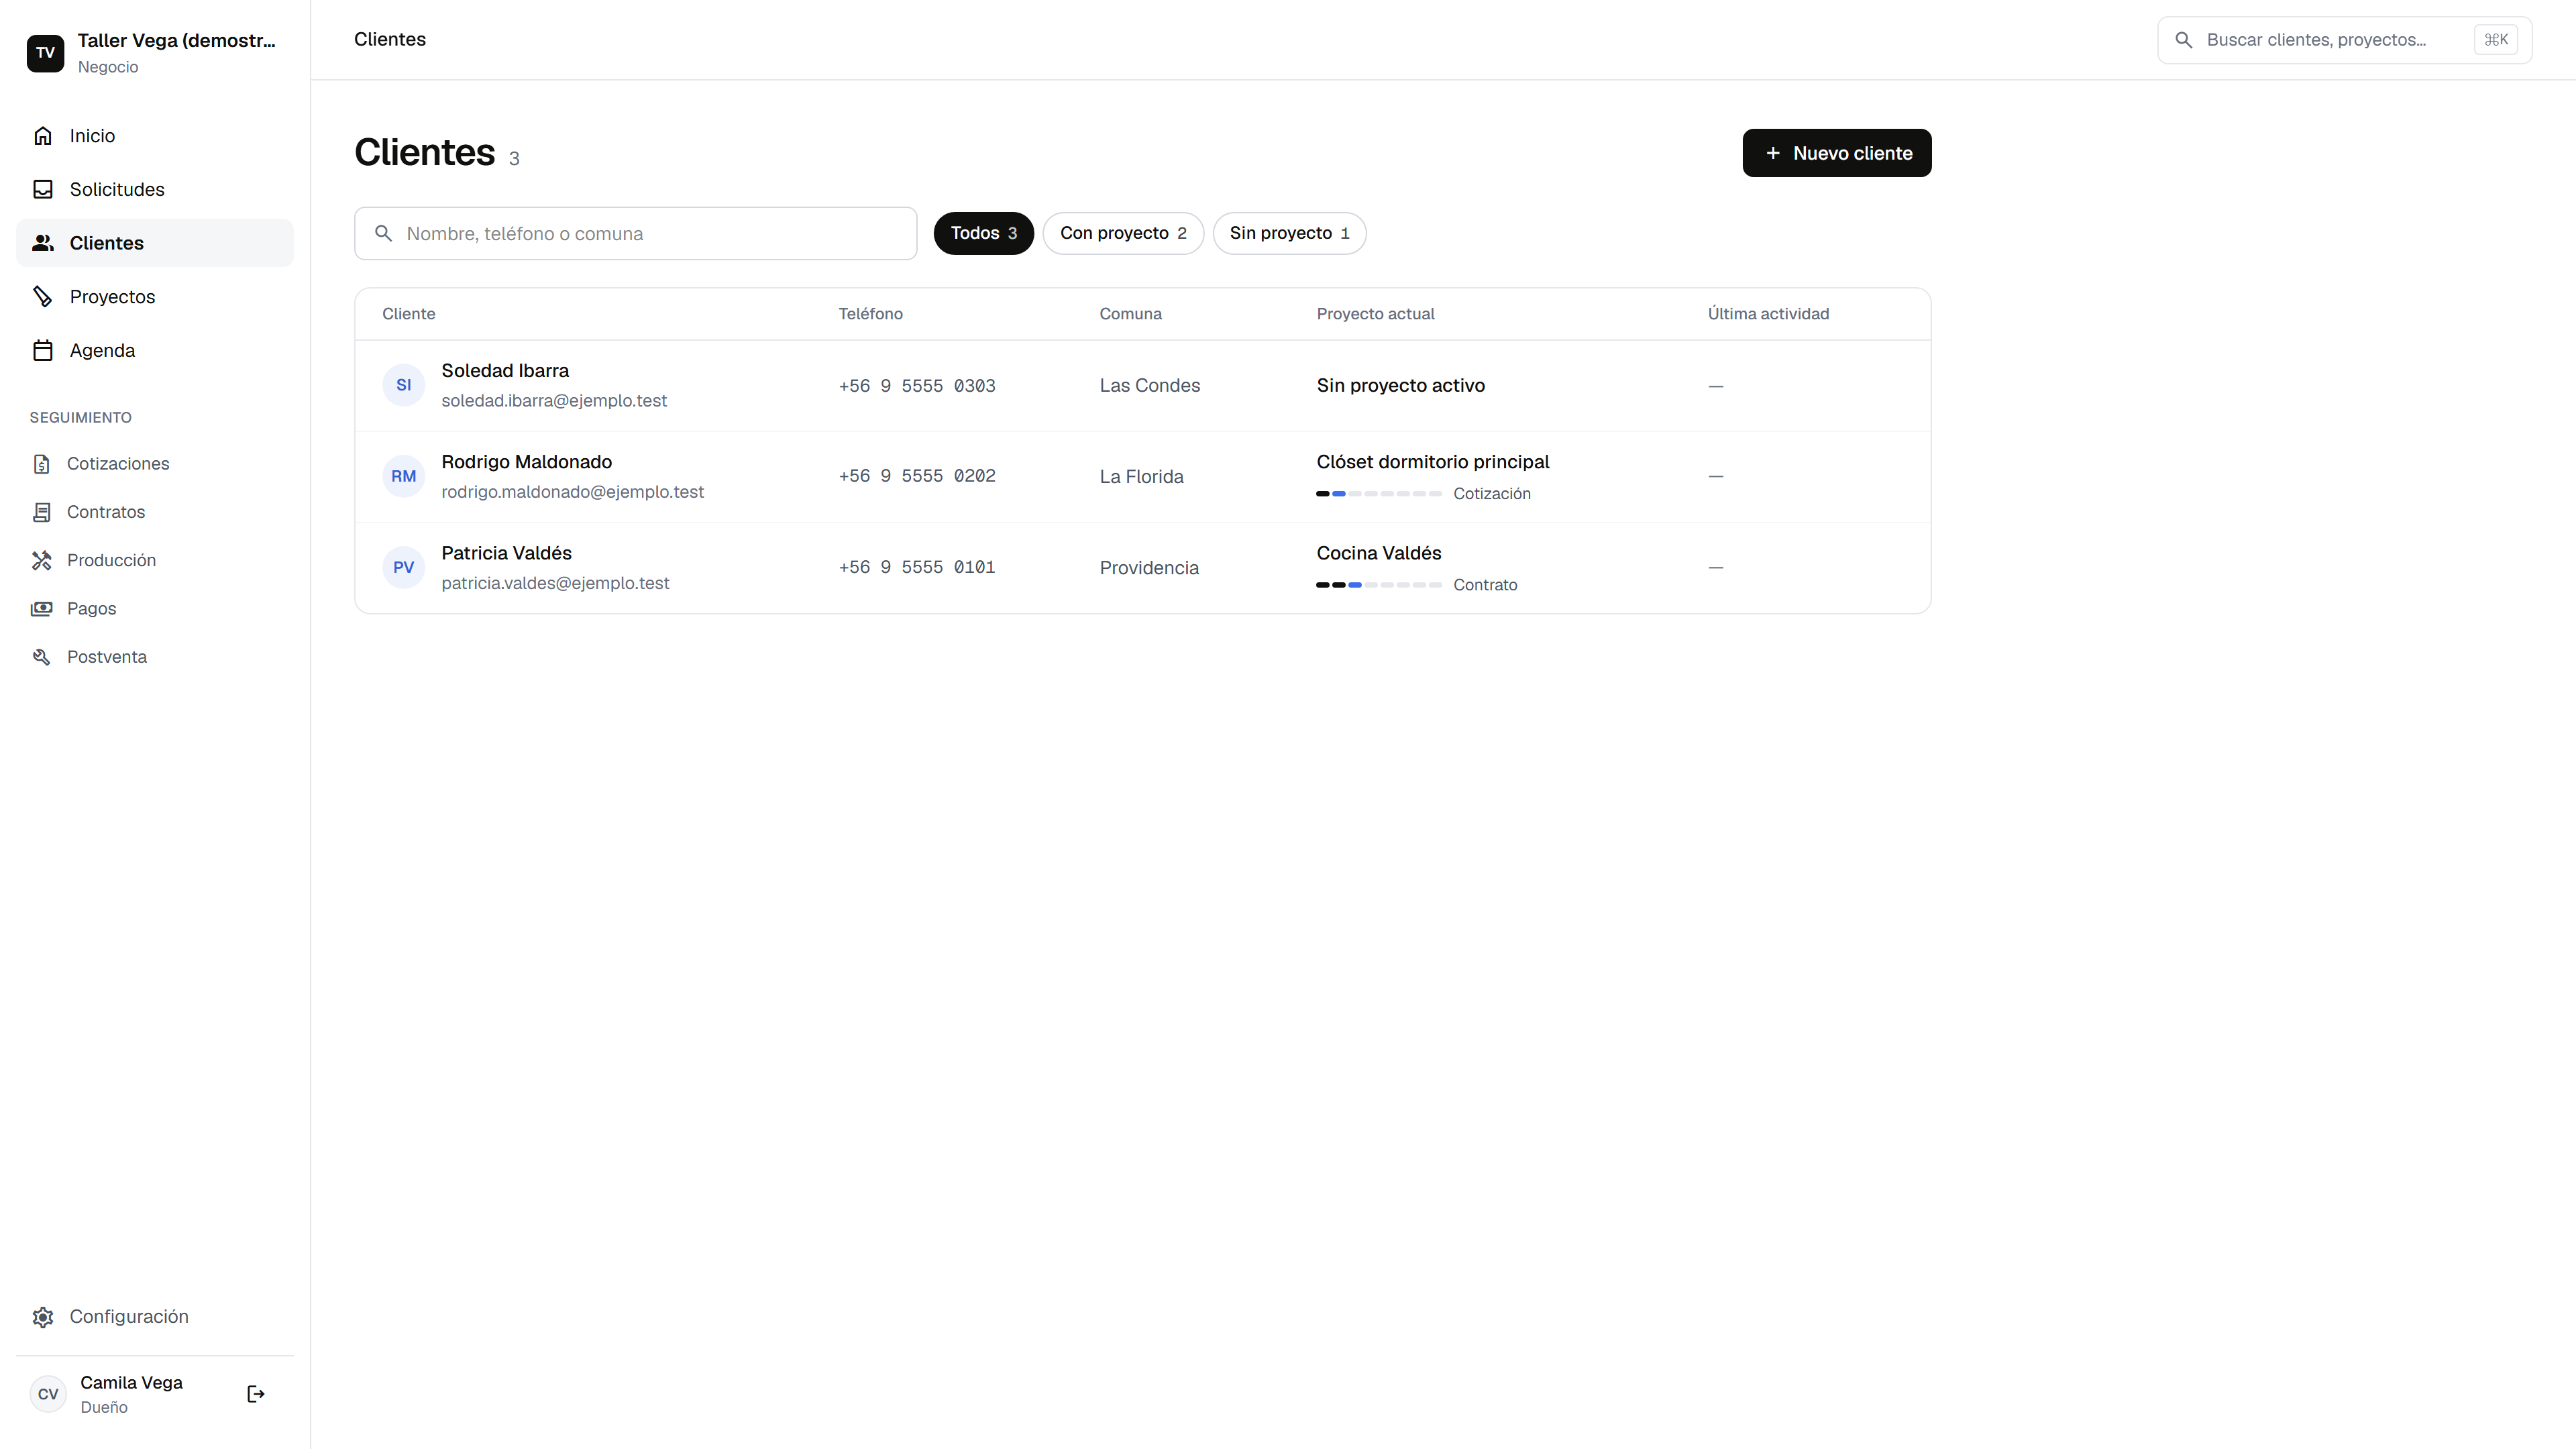Screen dimensions: 2576x1449
Task: Click 'Sin proyecto activo' in Soledad's row
Action: pos(1400,386)
